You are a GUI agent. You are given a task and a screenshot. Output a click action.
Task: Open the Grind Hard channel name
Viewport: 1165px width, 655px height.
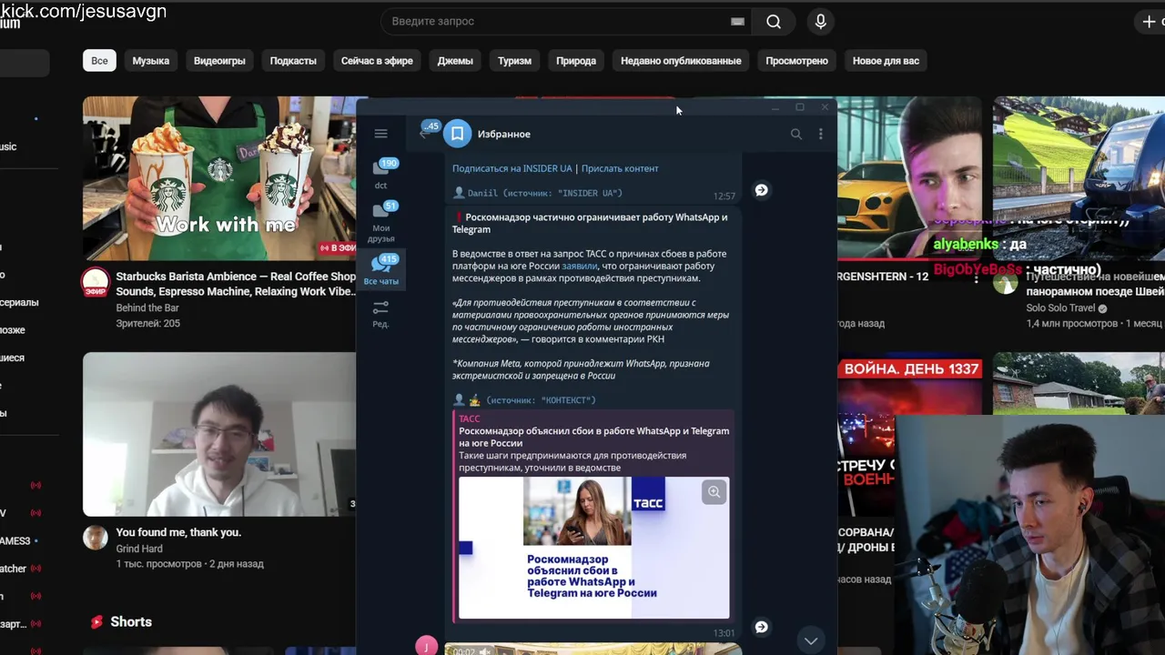click(139, 549)
